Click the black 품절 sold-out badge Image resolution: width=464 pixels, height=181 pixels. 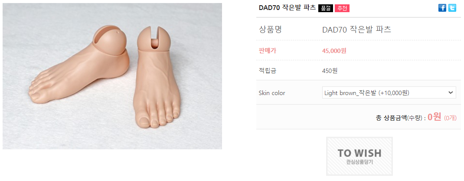point(326,8)
